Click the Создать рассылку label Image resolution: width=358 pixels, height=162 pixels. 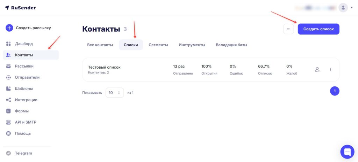[33, 28]
